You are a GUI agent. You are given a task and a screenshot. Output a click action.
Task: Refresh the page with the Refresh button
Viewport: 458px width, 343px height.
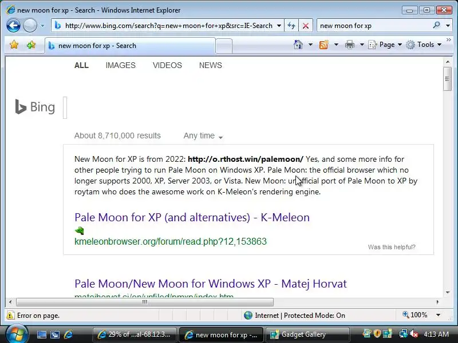pyautogui.click(x=291, y=26)
